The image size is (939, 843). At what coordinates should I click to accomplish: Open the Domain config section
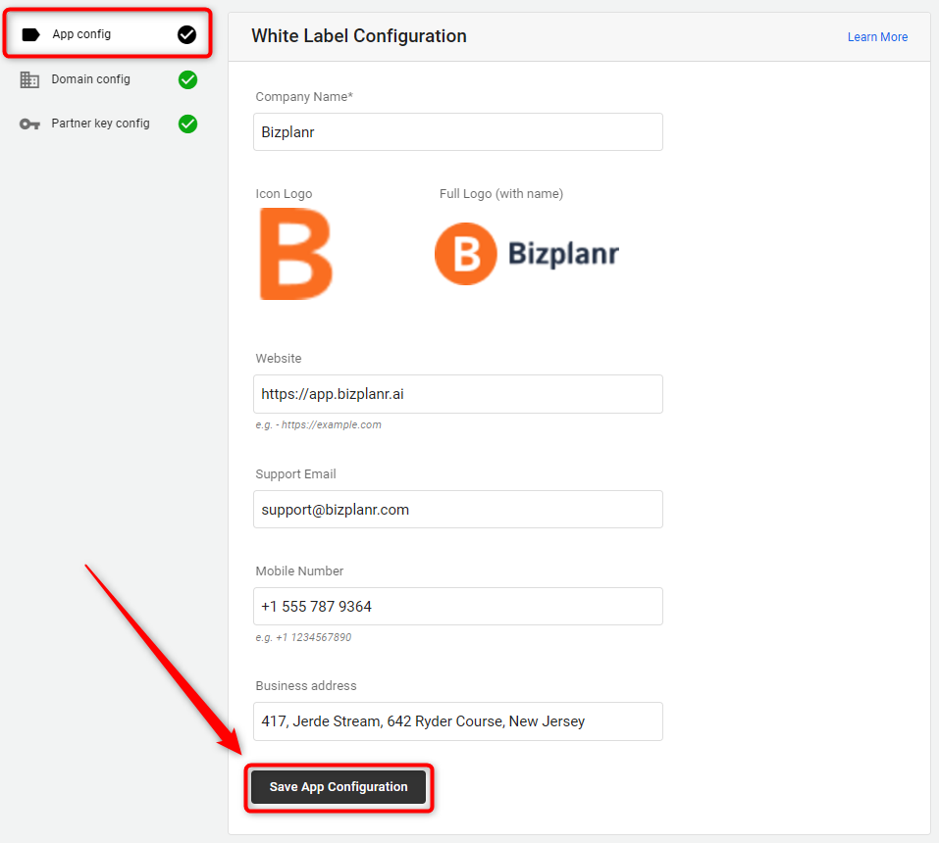click(x=108, y=79)
